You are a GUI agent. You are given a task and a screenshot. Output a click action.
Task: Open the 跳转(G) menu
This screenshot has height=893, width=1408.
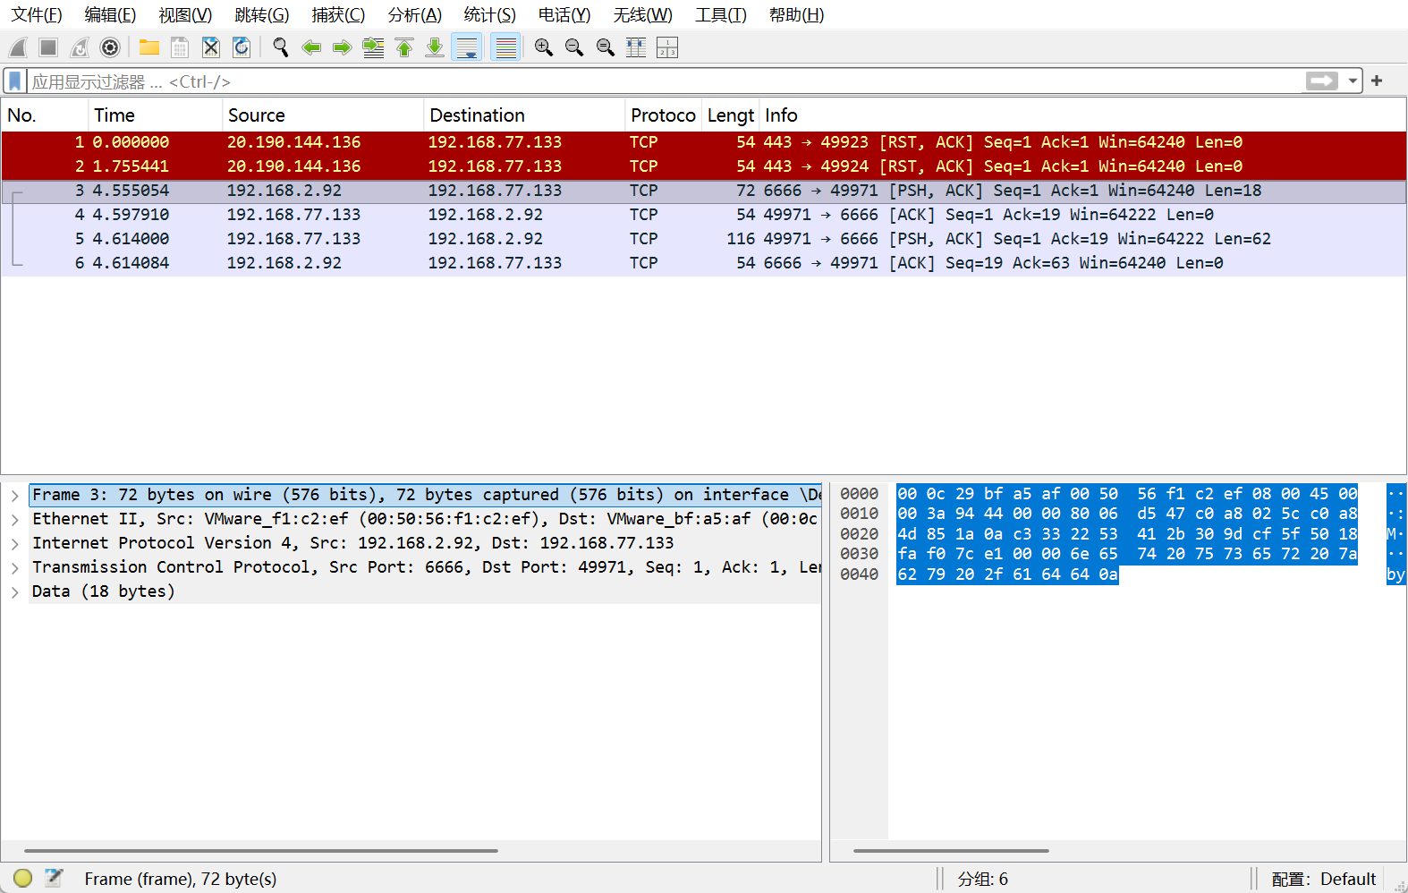[262, 15]
